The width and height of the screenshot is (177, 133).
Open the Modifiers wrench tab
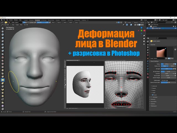(x=148, y=61)
